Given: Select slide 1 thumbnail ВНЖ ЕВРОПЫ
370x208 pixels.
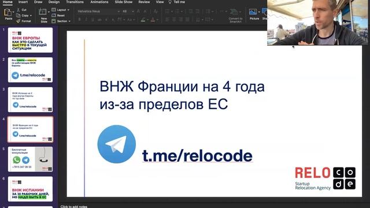Looking at the screenshot, I should click(x=30, y=40).
